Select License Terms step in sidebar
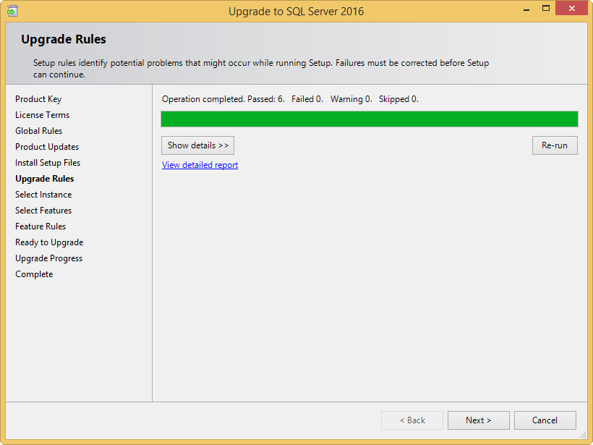The image size is (593, 445). coord(43,115)
